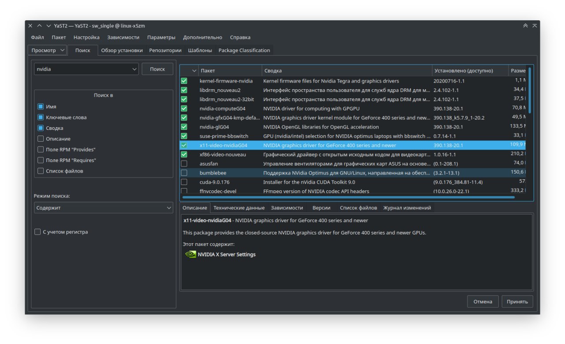
Task: Open the Дополнительно menu
Action: point(203,38)
